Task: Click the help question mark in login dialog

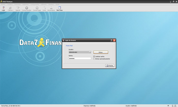Action: [111, 40]
